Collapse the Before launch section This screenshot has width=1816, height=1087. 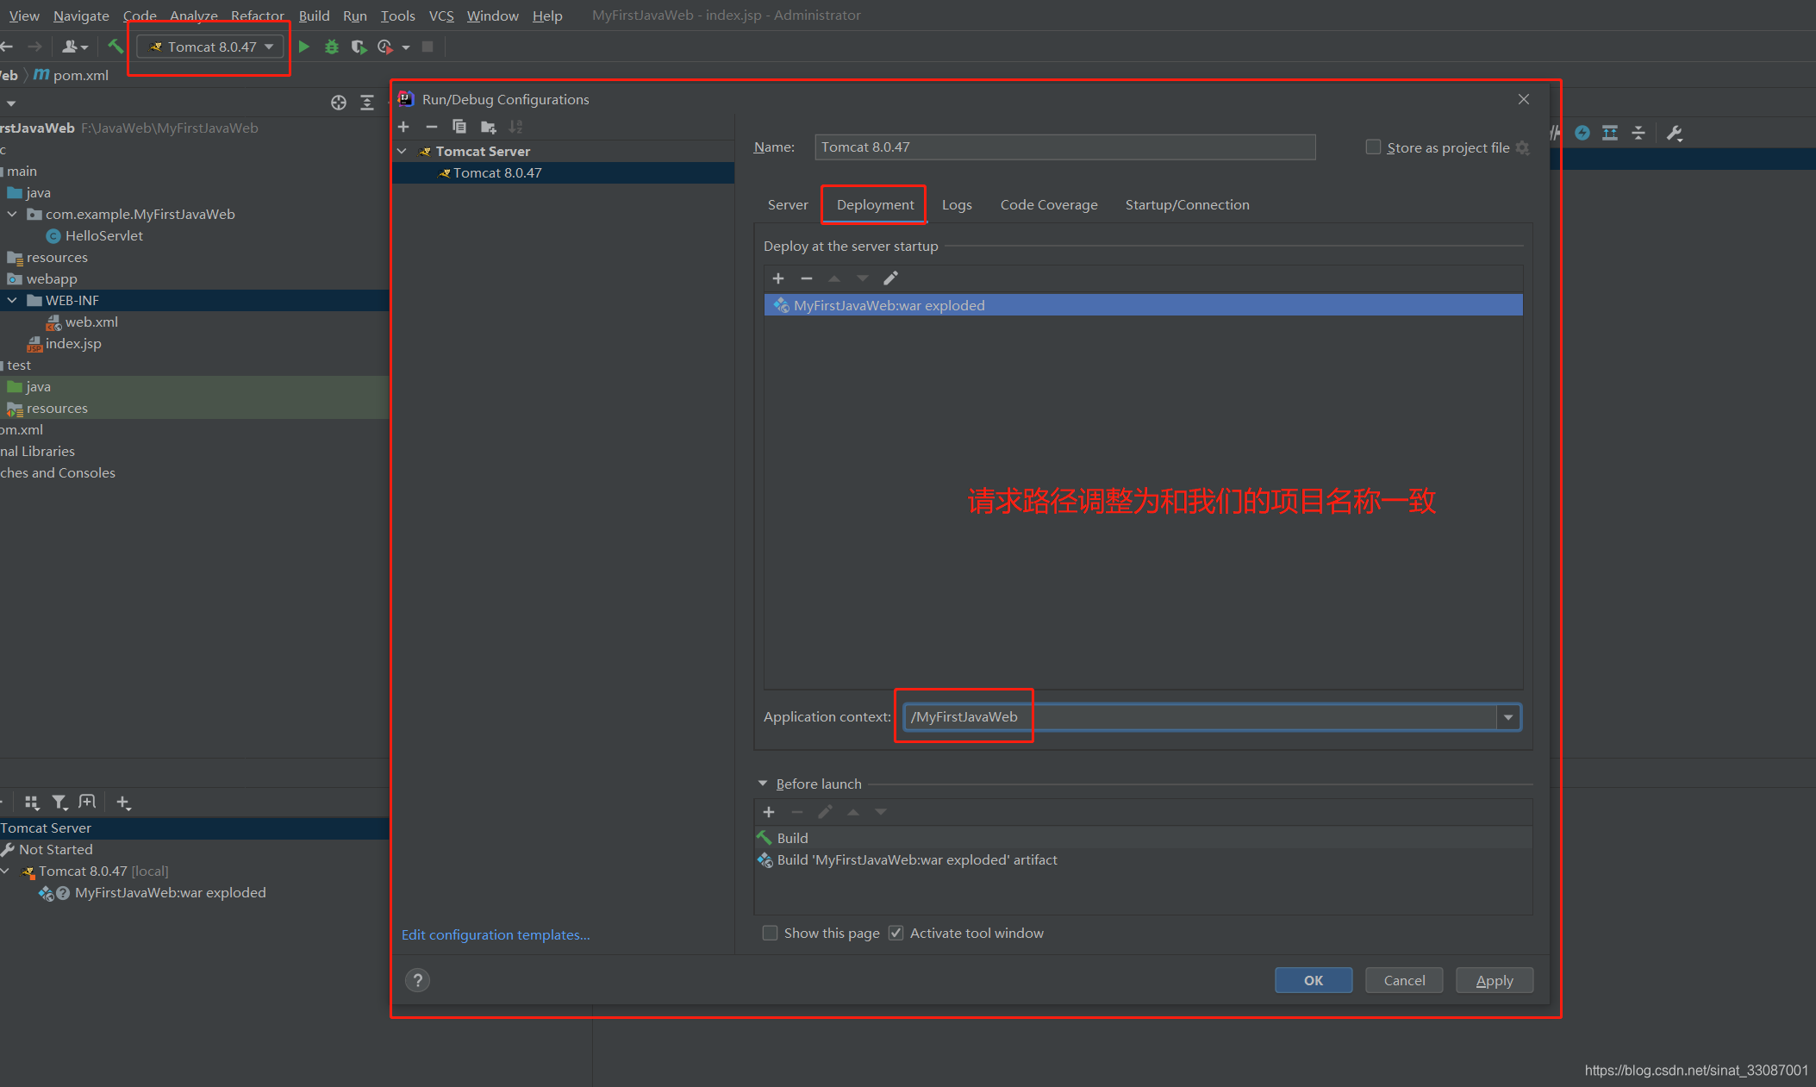pyautogui.click(x=763, y=784)
